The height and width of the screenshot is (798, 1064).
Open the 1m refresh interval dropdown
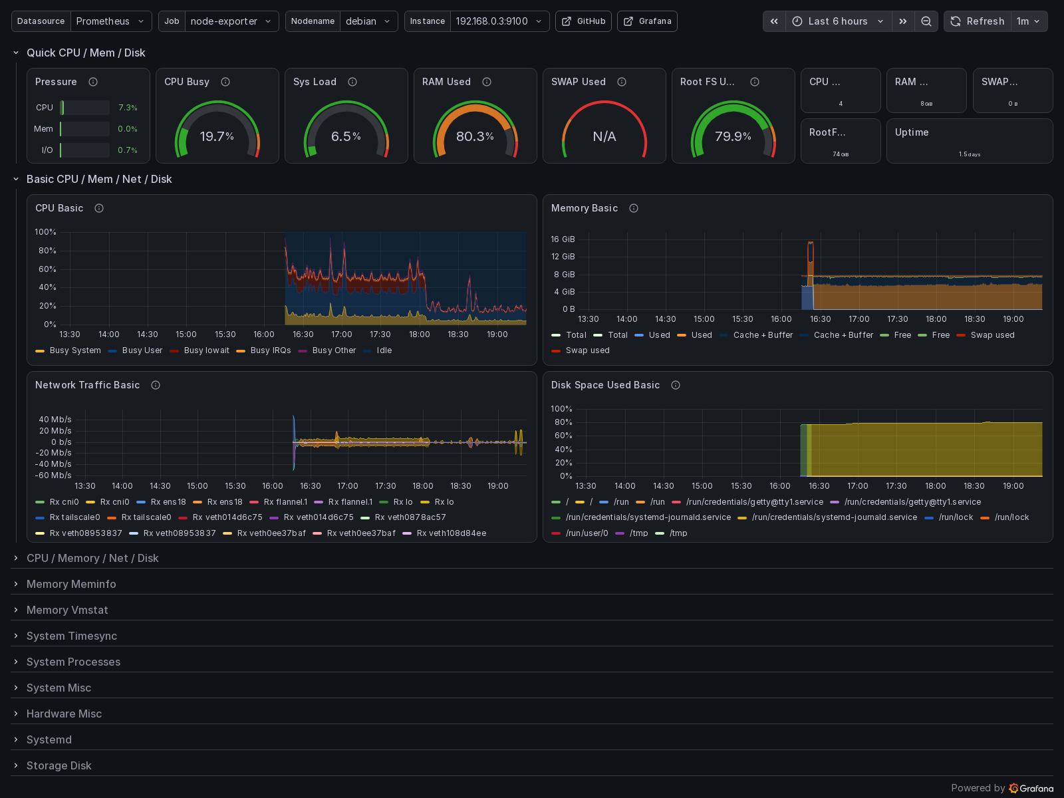coord(1029,21)
